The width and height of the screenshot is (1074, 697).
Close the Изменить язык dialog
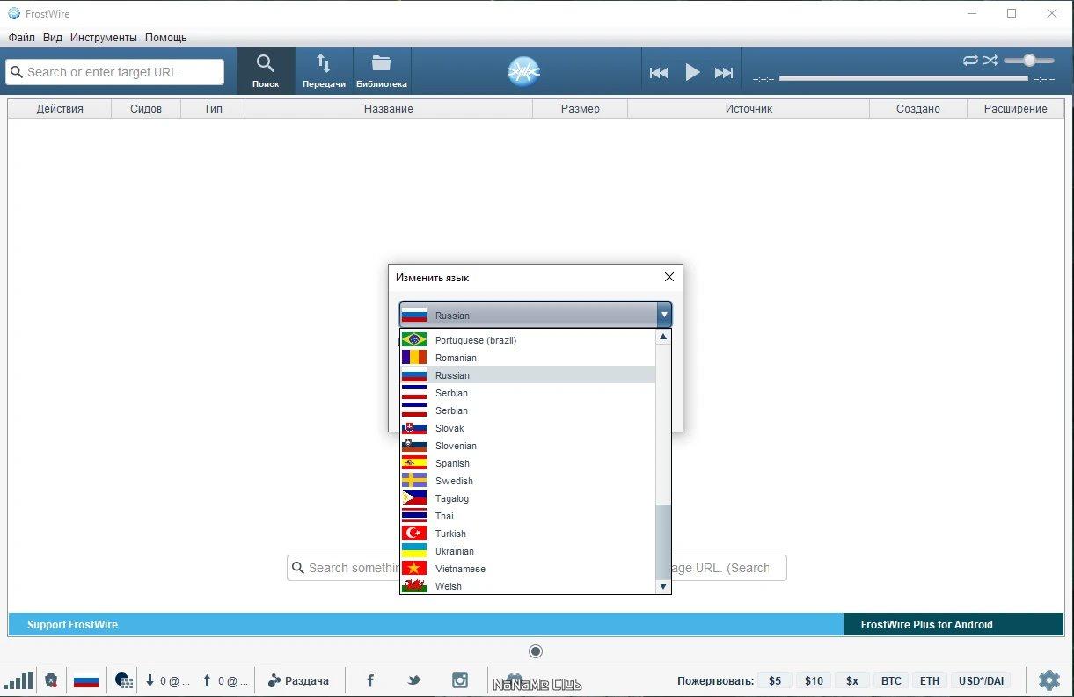[669, 277]
